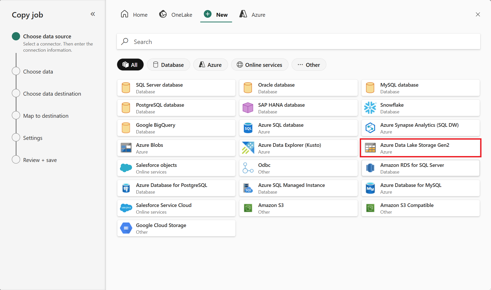The height and width of the screenshot is (290, 491).
Task: Select 'Google BigQuery' name text
Action: point(156,125)
